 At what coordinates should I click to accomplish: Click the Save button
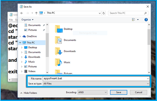pyautogui.click(x=119, y=92)
